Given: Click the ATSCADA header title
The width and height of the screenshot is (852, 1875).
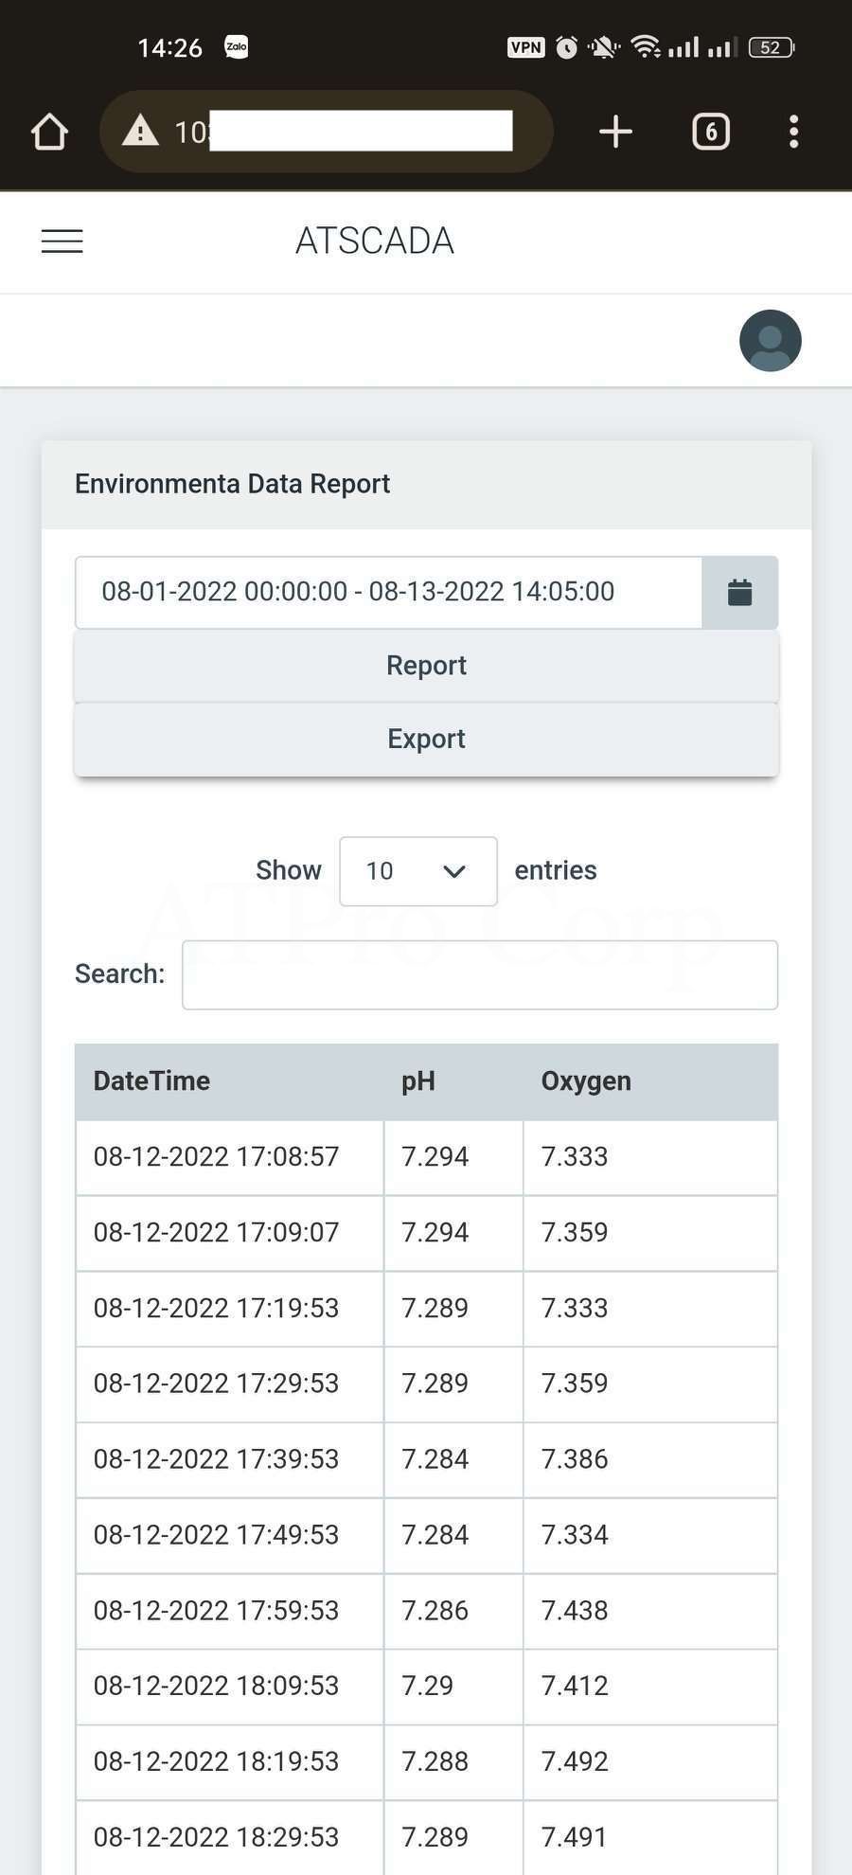Looking at the screenshot, I should (x=375, y=241).
